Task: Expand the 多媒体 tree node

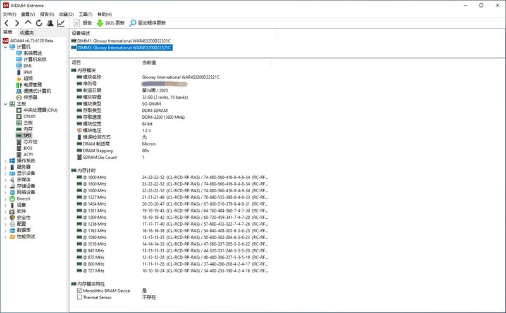Action: (5, 180)
